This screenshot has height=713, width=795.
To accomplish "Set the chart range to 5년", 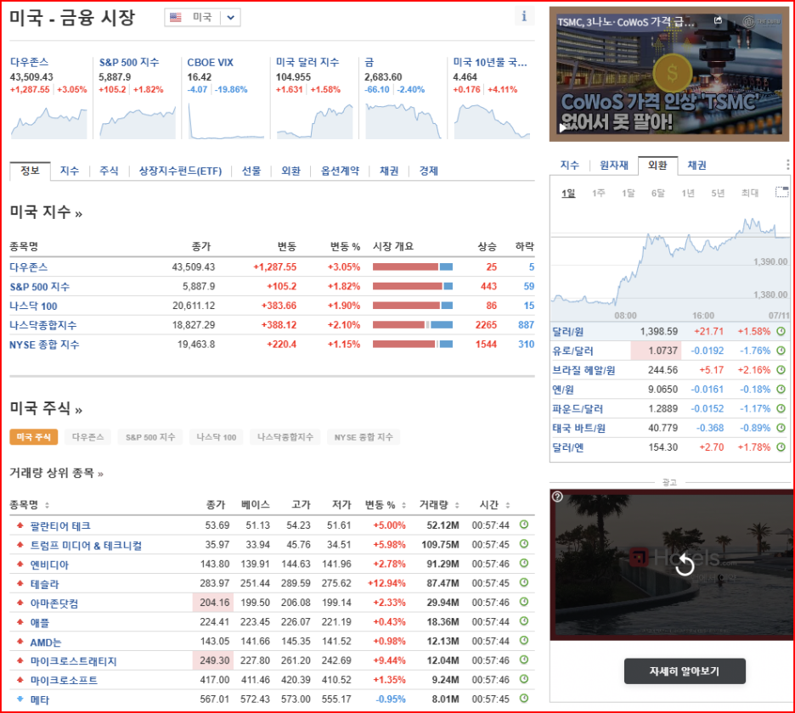I will 718,193.
